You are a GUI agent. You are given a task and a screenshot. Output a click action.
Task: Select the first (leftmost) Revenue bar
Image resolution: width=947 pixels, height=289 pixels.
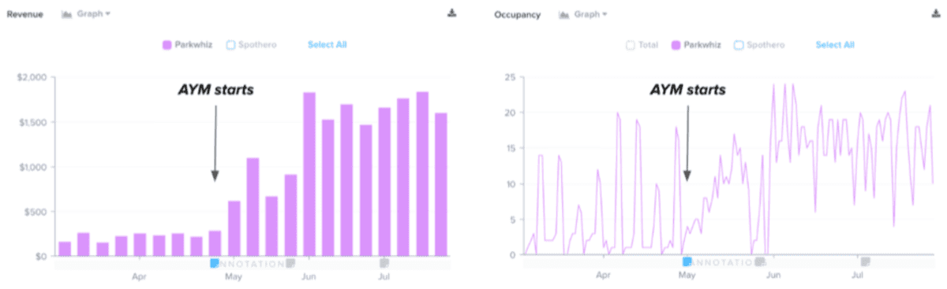click(65, 249)
